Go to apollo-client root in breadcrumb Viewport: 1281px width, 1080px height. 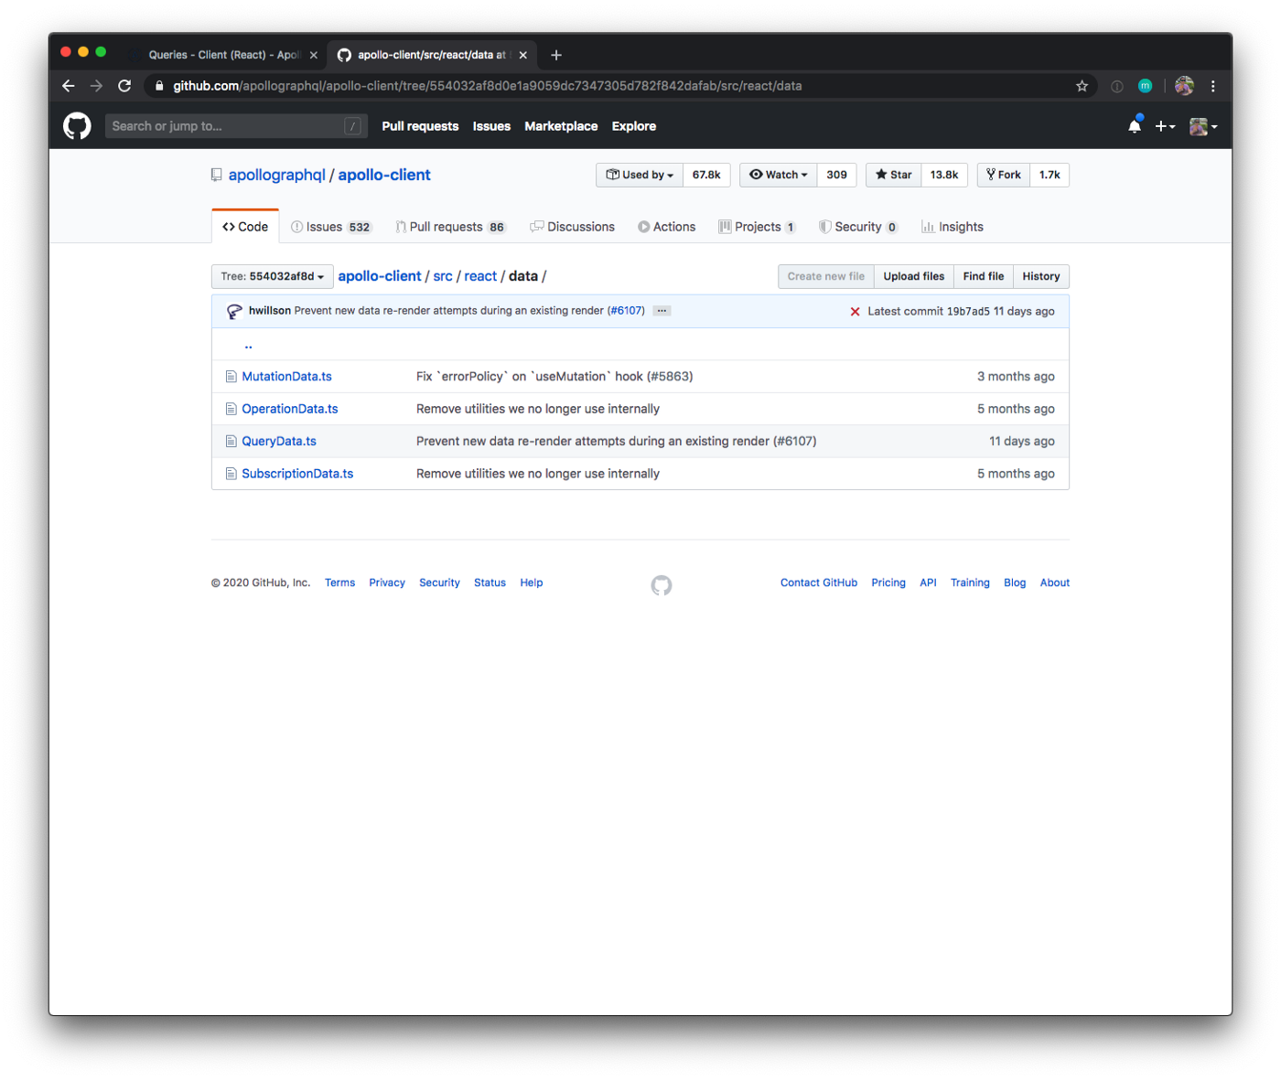380,276
